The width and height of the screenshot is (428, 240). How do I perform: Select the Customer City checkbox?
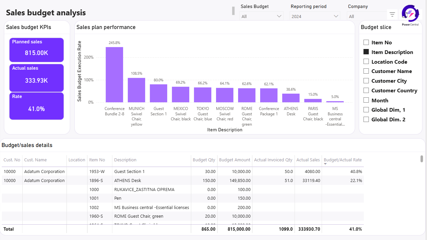point(366,81)
